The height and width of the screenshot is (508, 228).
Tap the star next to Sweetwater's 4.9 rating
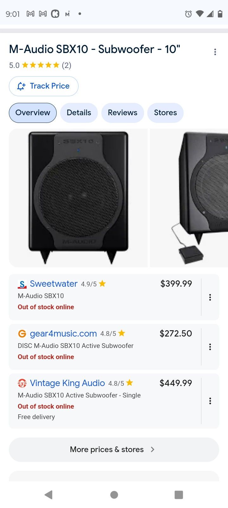[x=102, y=284]
